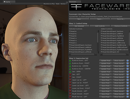
Task: Click the blue help icon for Lower Lip Down - RIGHT
Action: [127, 89]
